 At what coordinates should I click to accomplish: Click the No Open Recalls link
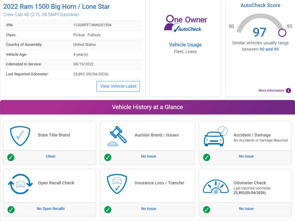[51, 209]
